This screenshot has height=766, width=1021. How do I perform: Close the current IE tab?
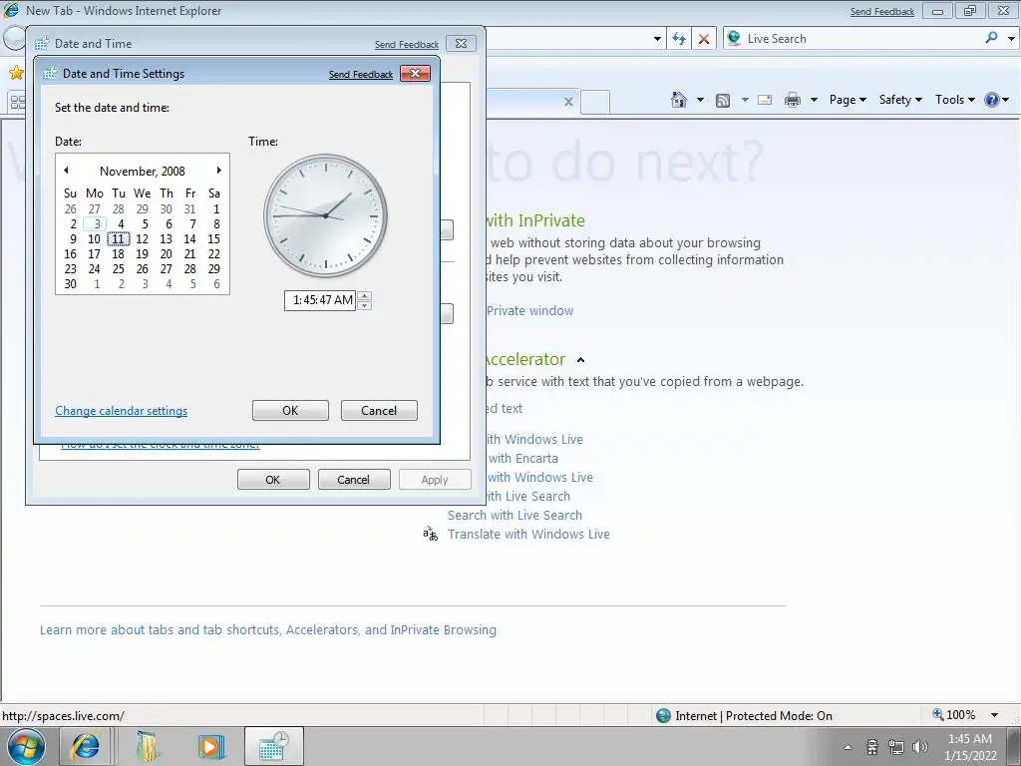pos(568,102)
